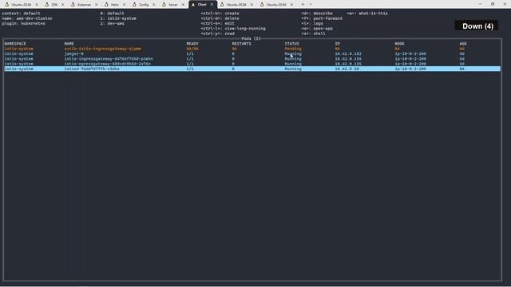511x287 pixels.
Task: Click the '<ctrl-d>: delete' shortcut hint
Action: [220, 18]
